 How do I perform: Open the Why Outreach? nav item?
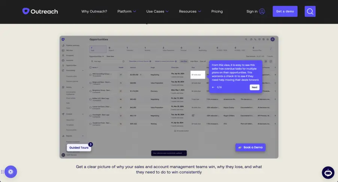tap(94, 11)
